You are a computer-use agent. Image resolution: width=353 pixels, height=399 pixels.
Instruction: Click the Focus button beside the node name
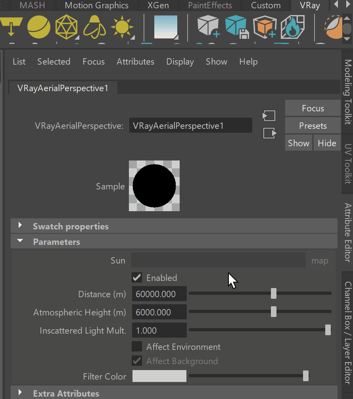[313, 108]
